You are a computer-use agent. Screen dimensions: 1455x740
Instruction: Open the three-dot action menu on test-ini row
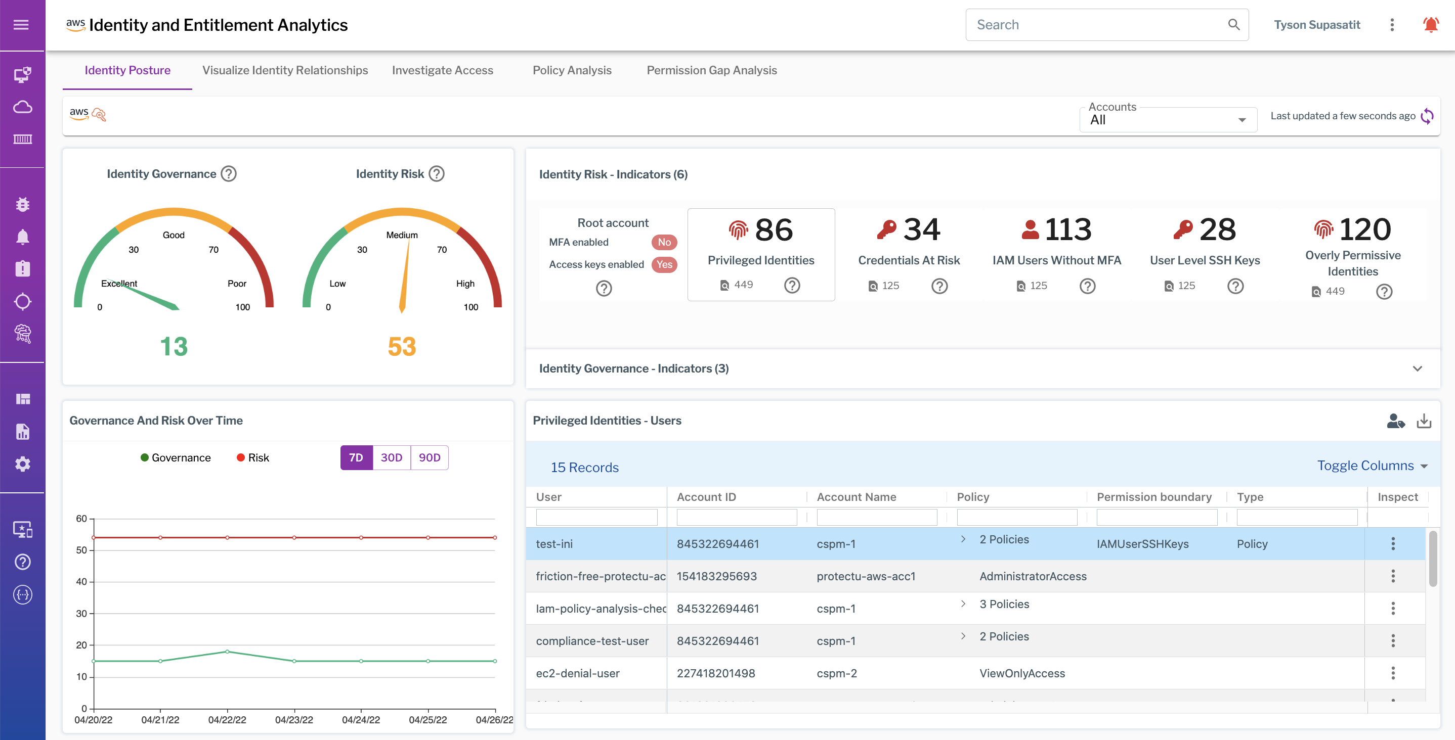click(x=1394, y=543)
